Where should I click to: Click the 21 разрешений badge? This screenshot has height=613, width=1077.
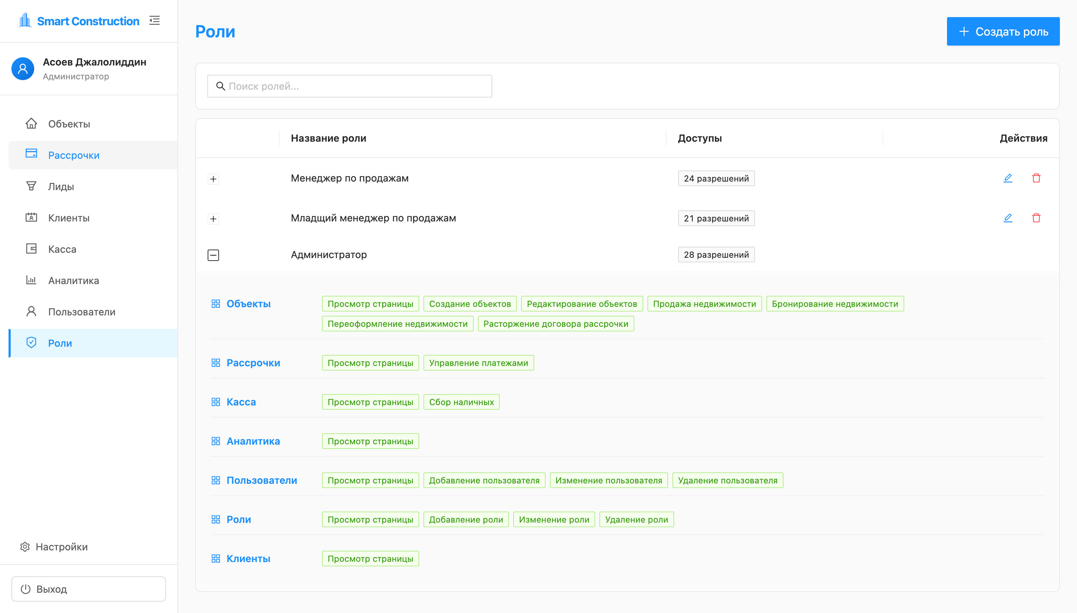click(x=716, y=218)
